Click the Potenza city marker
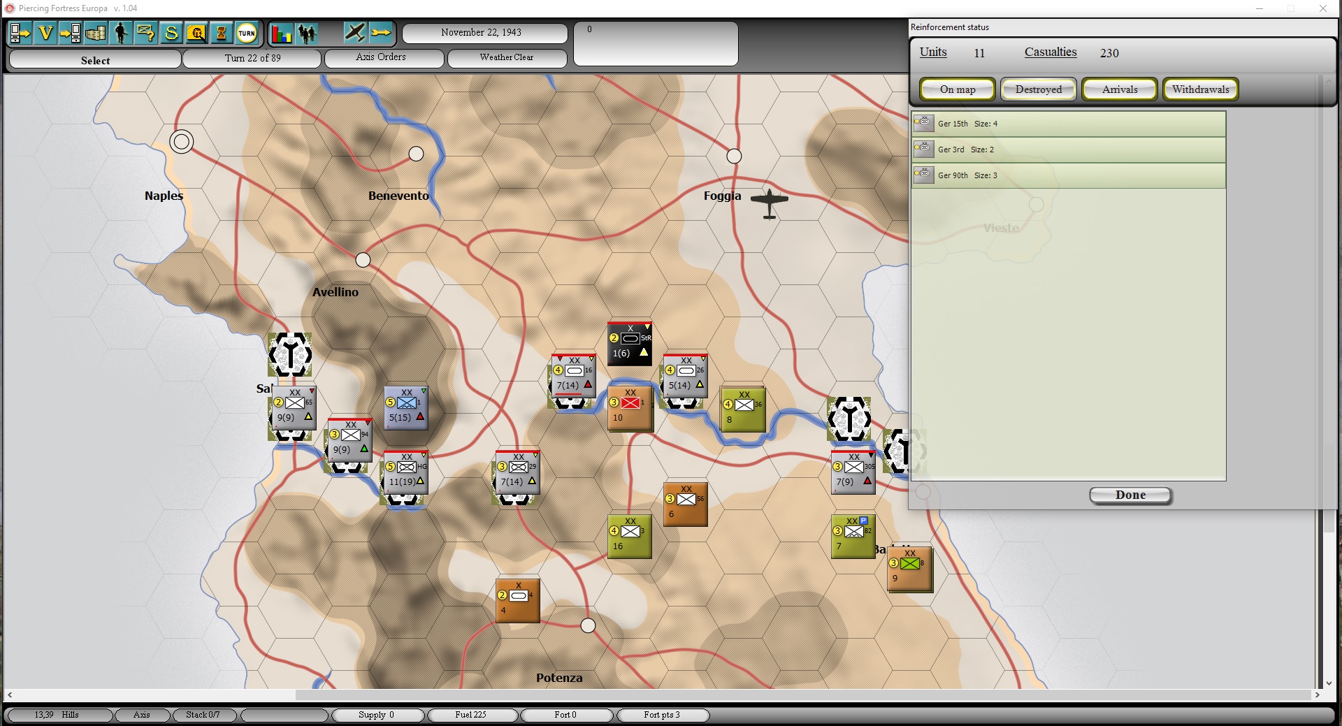The width and height of the screenshot is (1342, 726). tap(589, 625)
